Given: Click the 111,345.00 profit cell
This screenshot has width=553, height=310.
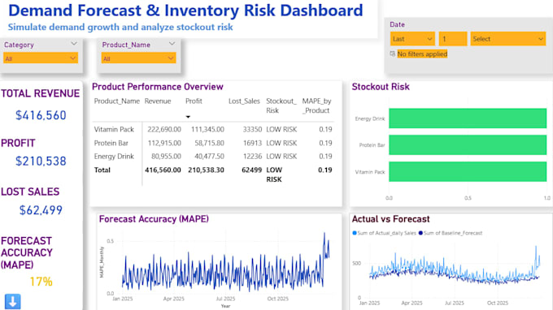Looking at the screenshot, I should [x=207, y=130].
